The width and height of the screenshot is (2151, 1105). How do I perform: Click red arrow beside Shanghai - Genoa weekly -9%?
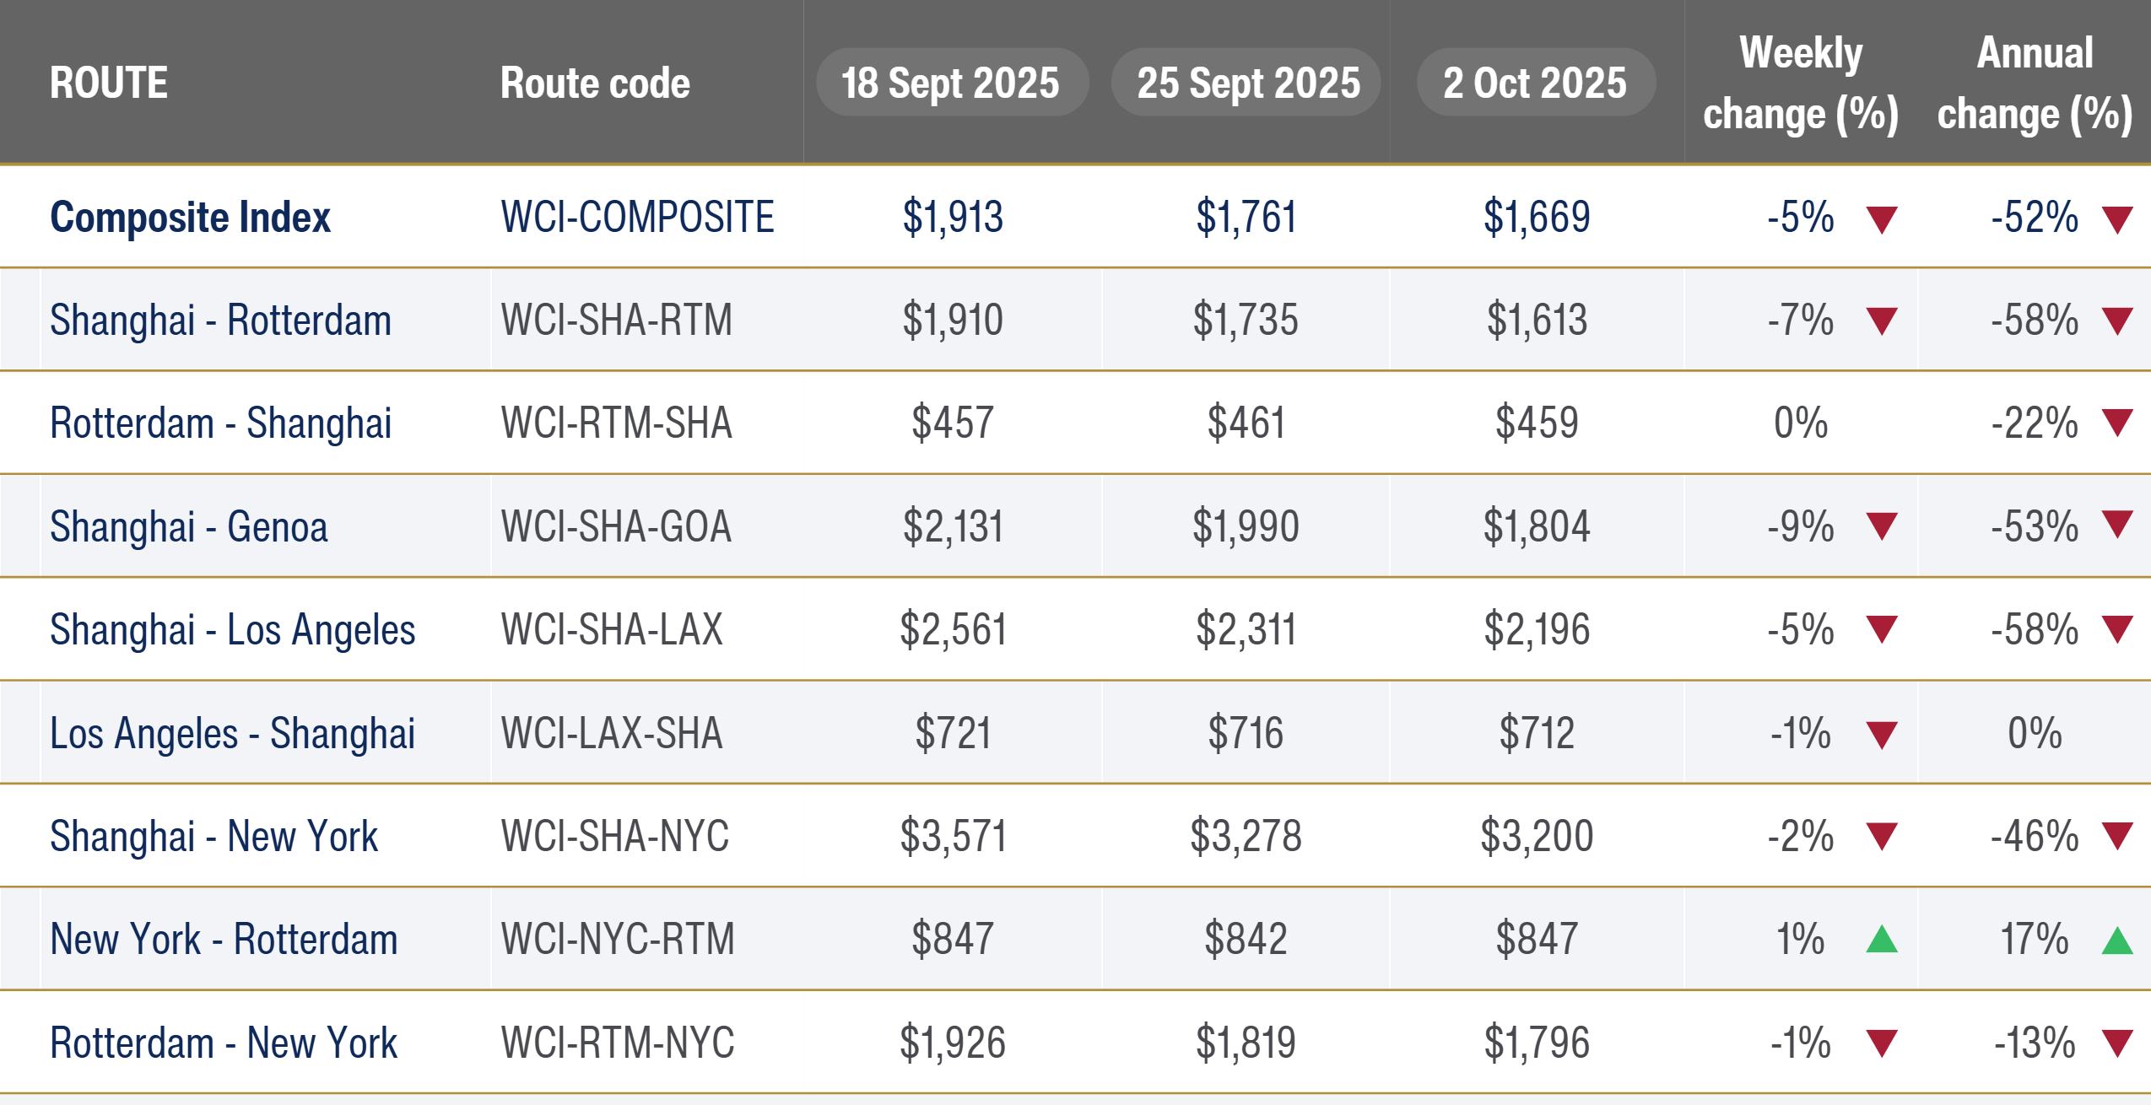click(x=1881, y=526)
